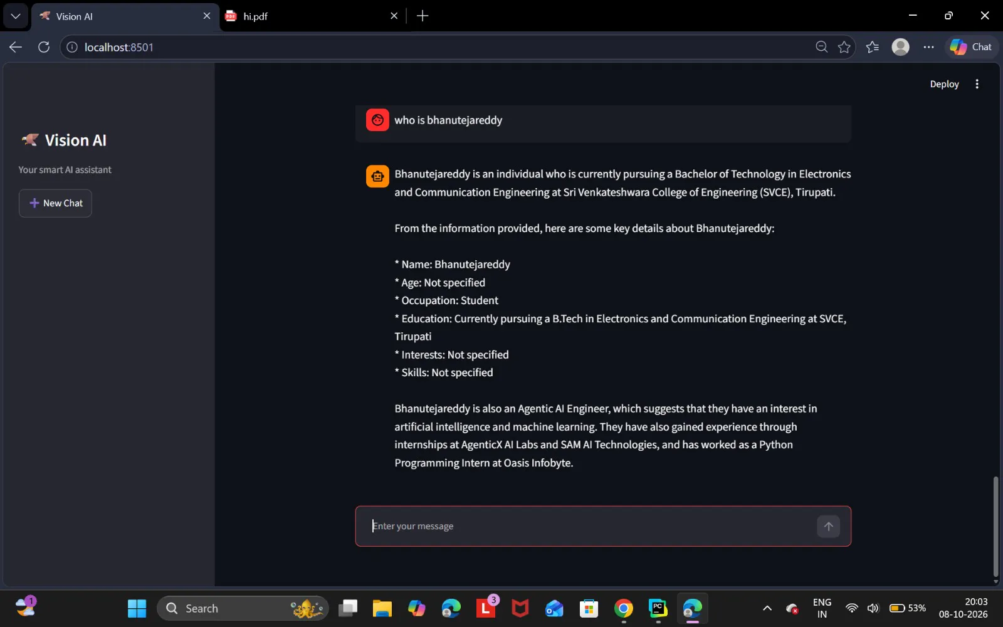Image resolution: width=1003 pixels, height=627 pixels.
Task: Open Wi-Fi network settings in tray
Action: pyautogui.click(x=851, y=608)
